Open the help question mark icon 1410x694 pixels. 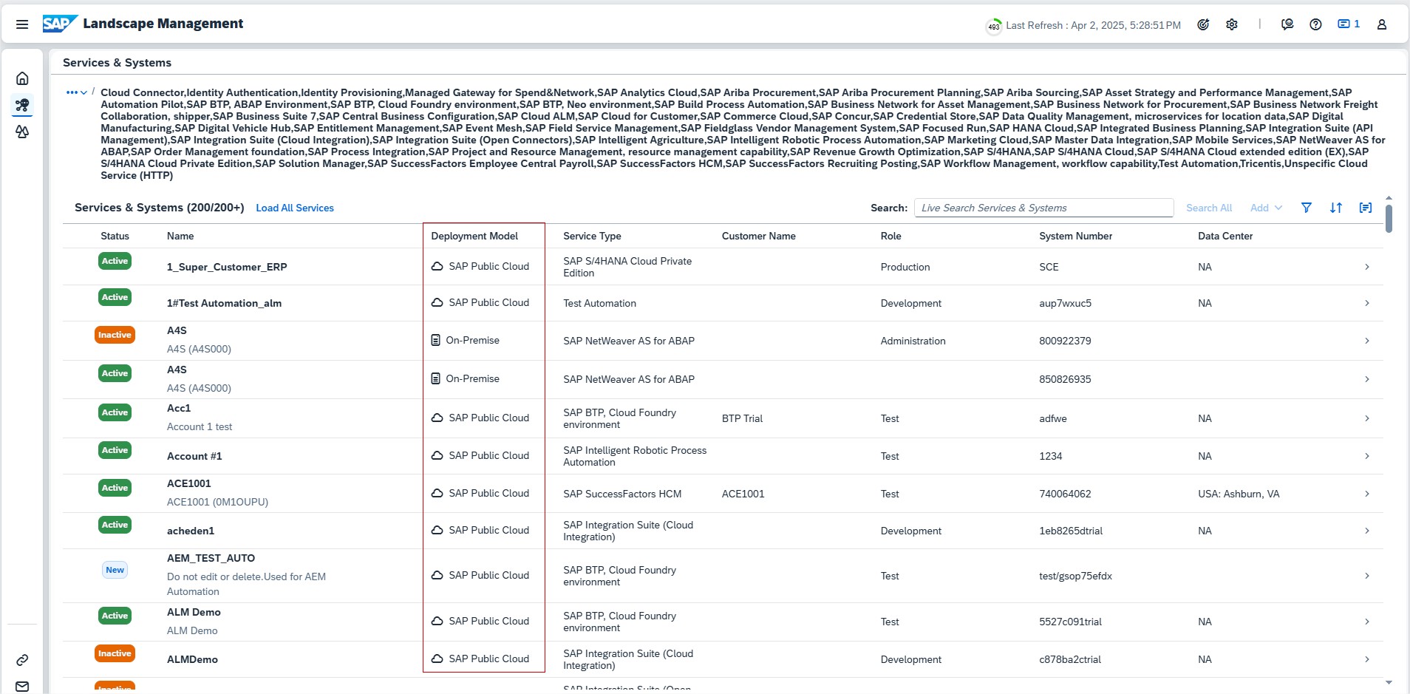[x=1315, y=24]
